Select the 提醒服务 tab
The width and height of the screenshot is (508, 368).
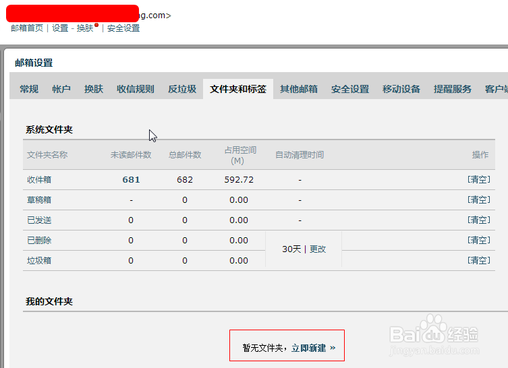[x=452, y=89]
